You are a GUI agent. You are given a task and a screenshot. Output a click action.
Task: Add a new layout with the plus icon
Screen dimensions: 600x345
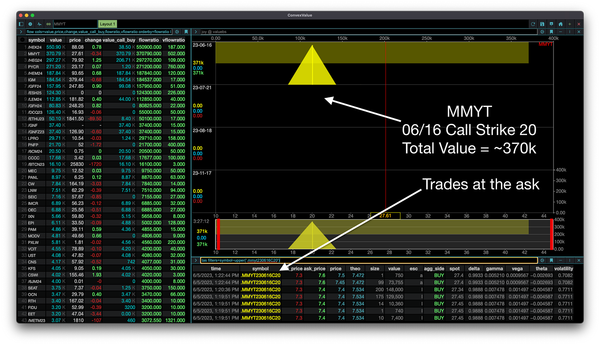[570, 24]
